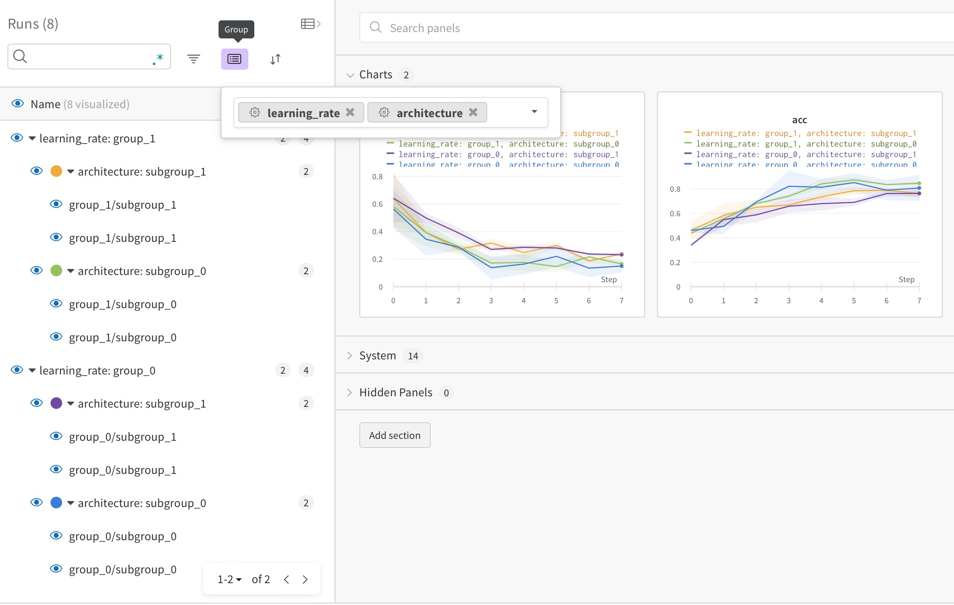
Task: Expand runs table with columns icon
Action: (x=310, y=24)
